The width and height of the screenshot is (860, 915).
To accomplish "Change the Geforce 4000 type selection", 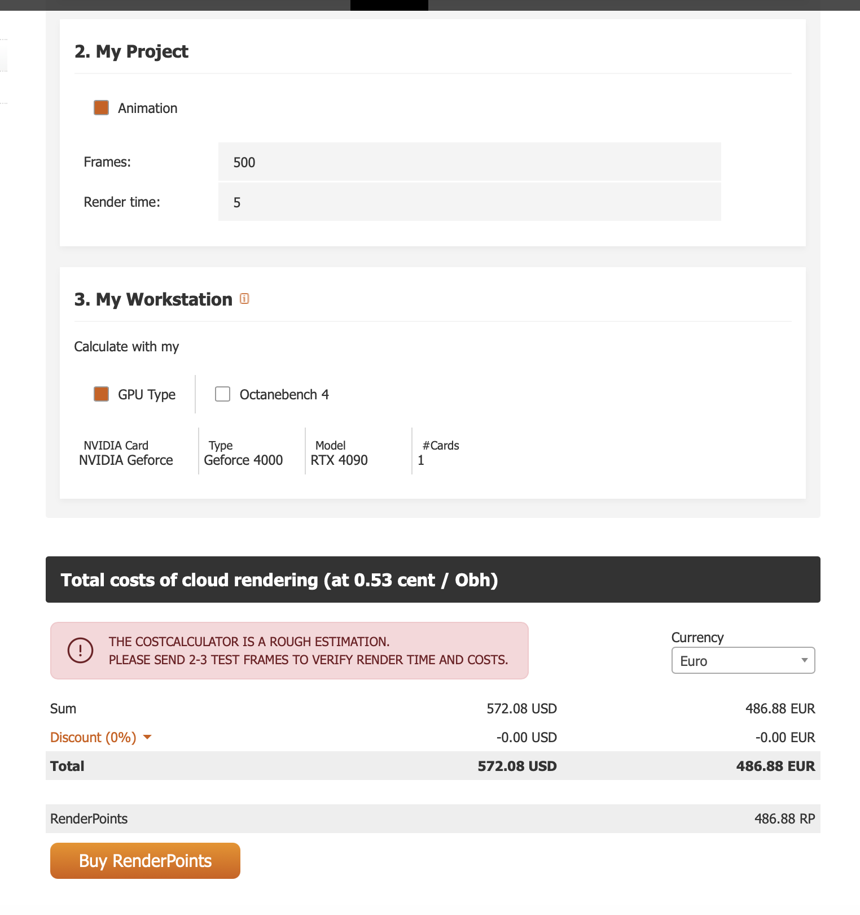I will [x=243, y=460].
